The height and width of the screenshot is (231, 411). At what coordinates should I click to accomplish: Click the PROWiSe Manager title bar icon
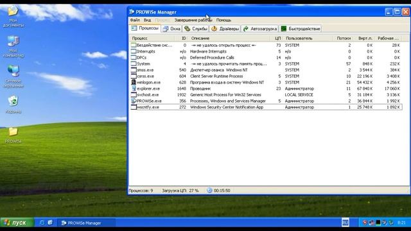pos(132,12)
